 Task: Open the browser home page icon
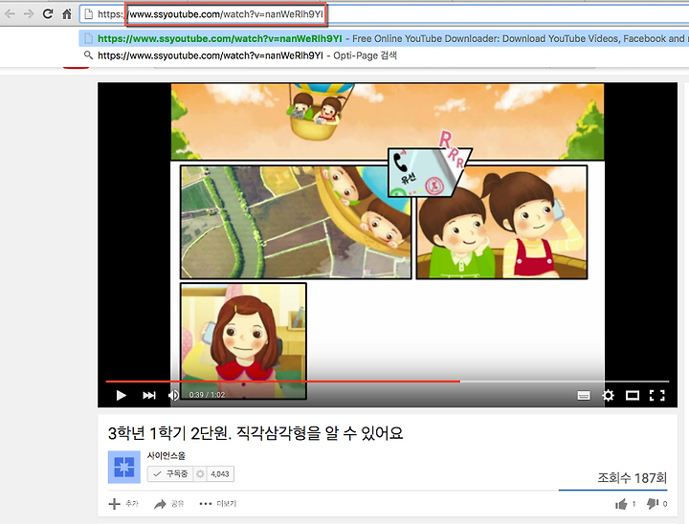point(67,14)
